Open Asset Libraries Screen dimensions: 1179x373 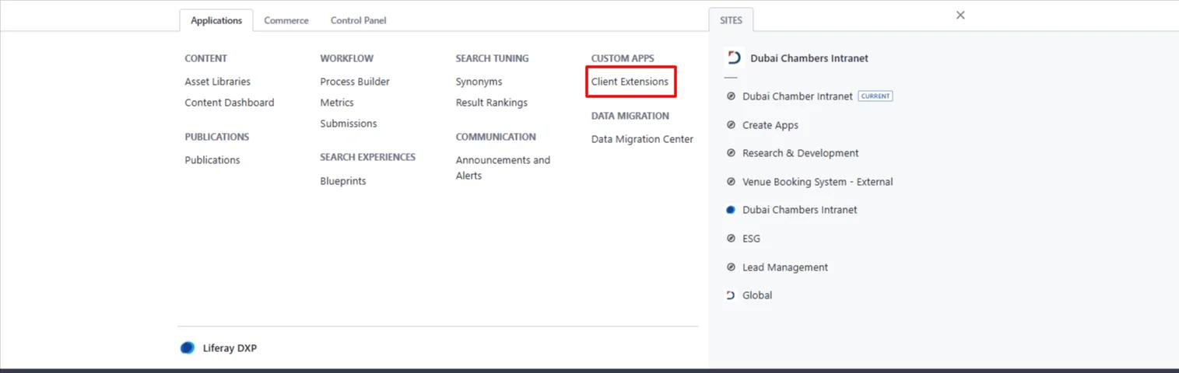coord(217,82)
